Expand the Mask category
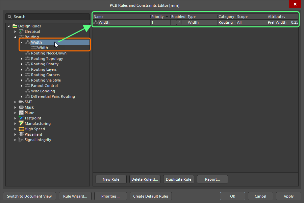304x203 pixels. [15, 107]
